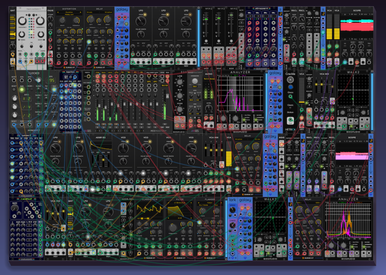This screenshot has height=275, width=386.
Task: Click the bottom-right ANALYZER spectrum display
Action: 348,220
